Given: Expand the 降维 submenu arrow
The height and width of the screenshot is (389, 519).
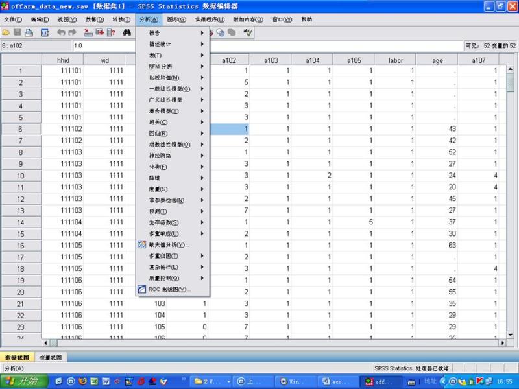Looking at the screenshot, I should click(202, 178).
